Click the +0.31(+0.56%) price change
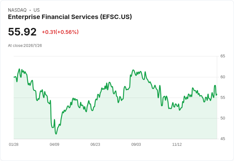Screen dimensions: 234x161 [60, 32]
